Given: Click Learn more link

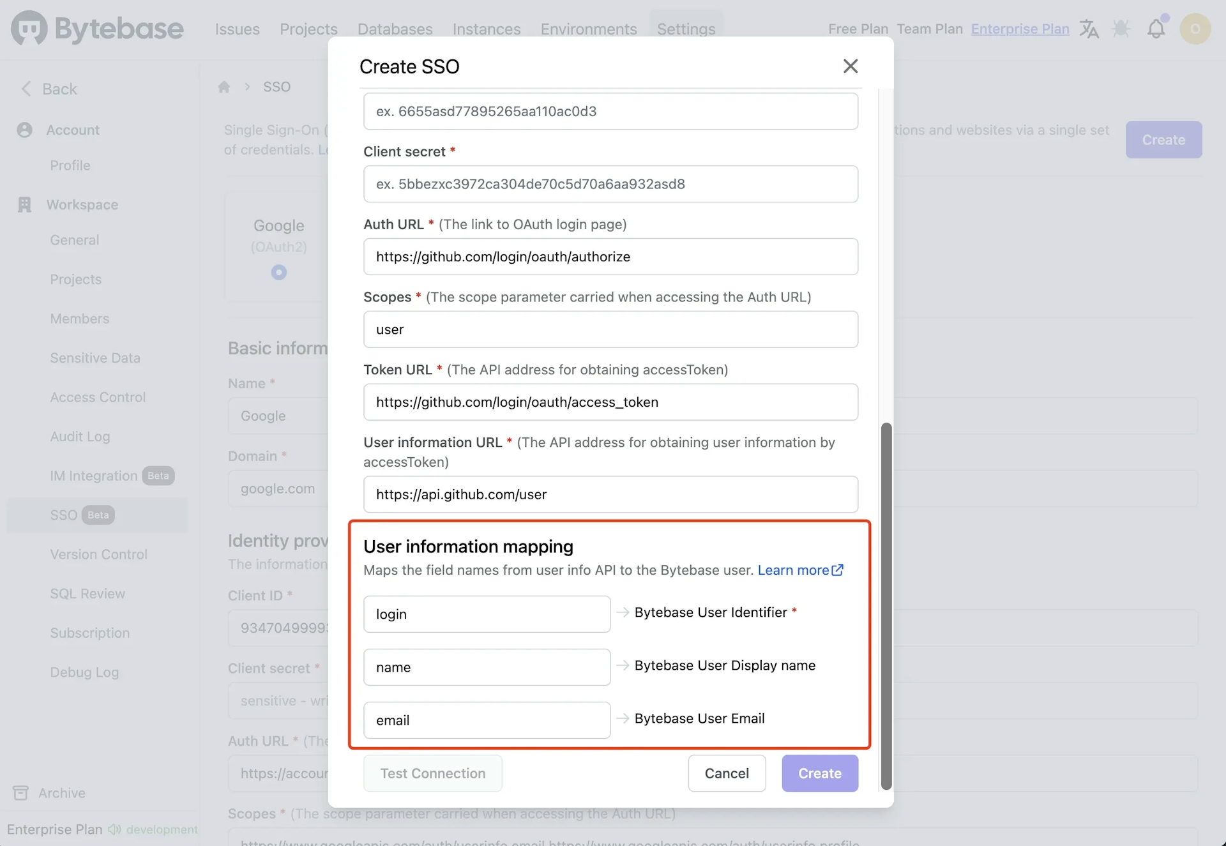Looking at the screenshot, I should [x=793, y=570].
